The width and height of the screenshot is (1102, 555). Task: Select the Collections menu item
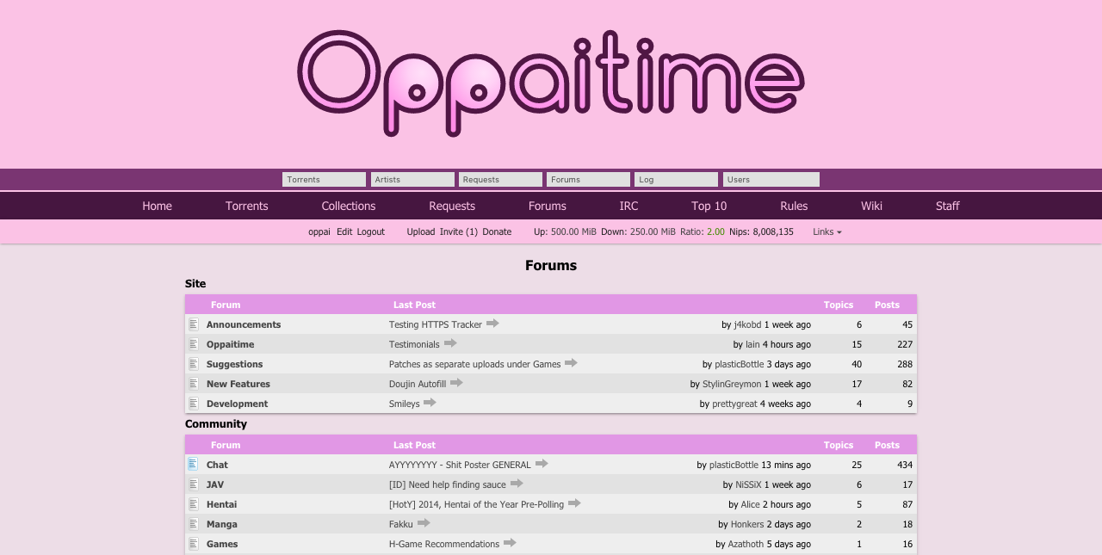pyautogui.click(x=348, y=206)
